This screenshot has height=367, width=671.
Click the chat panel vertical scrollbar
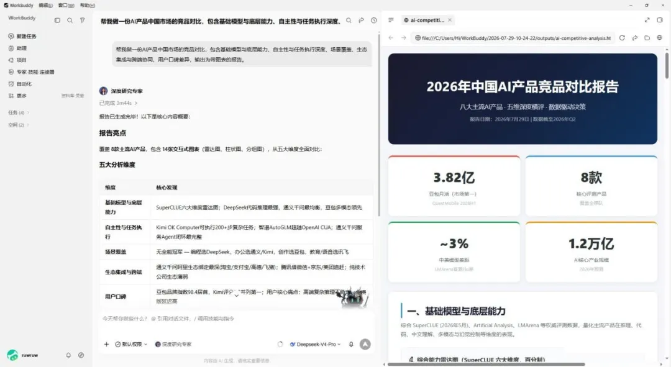coord(379,125)
